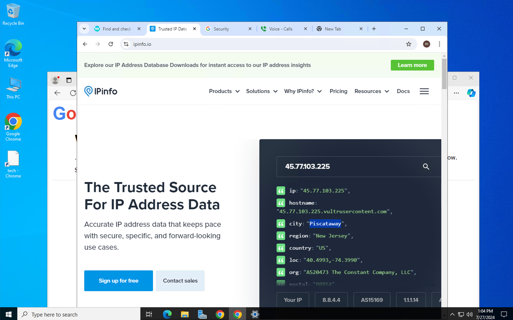Expand the Products menu
Viewport: 513px width, 320px height.
[224, 91]
